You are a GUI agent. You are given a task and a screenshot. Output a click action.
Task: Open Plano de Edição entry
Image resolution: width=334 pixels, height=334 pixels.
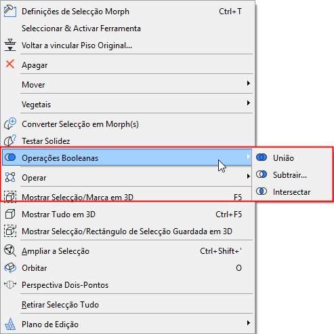click(127, 324)
